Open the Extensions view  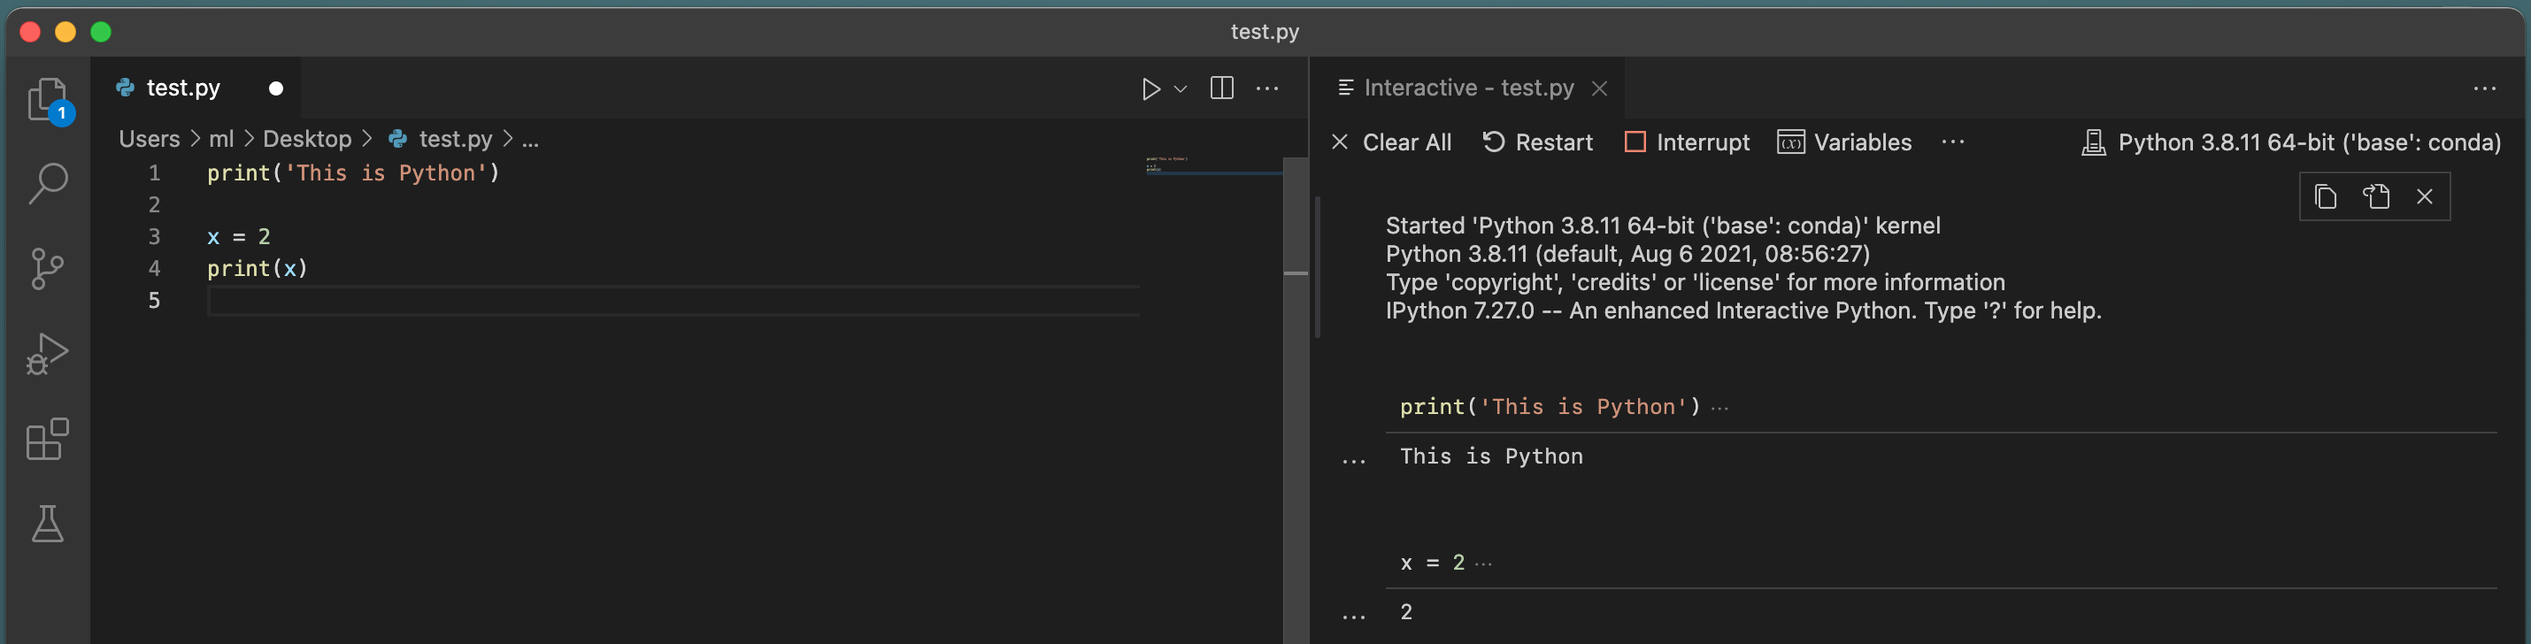coord(47,439)
